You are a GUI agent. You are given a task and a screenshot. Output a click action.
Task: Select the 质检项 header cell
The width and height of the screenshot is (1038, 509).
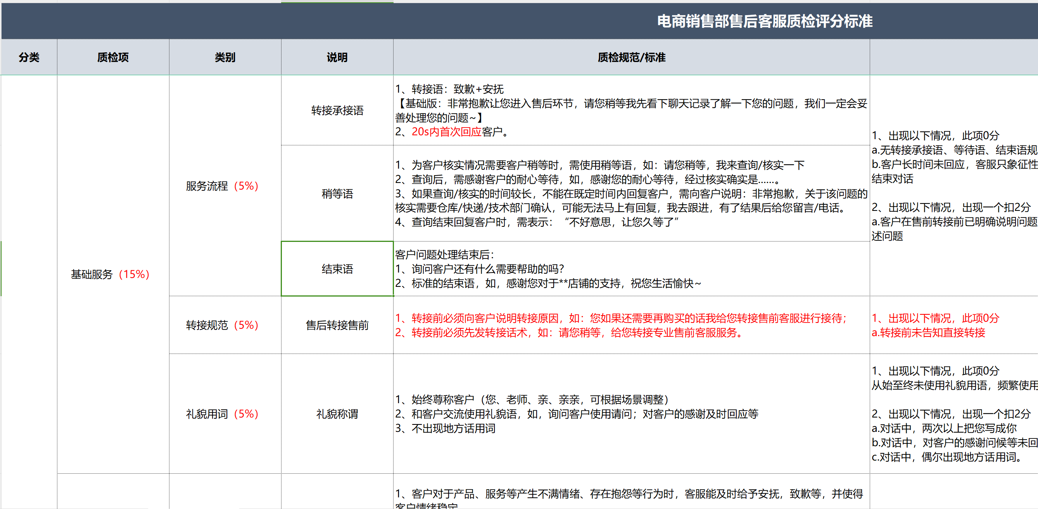tap(113, 57)
